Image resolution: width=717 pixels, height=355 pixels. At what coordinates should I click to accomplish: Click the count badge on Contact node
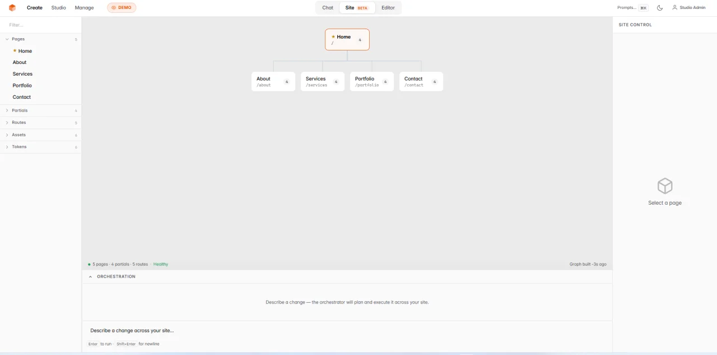click(435, 82)
